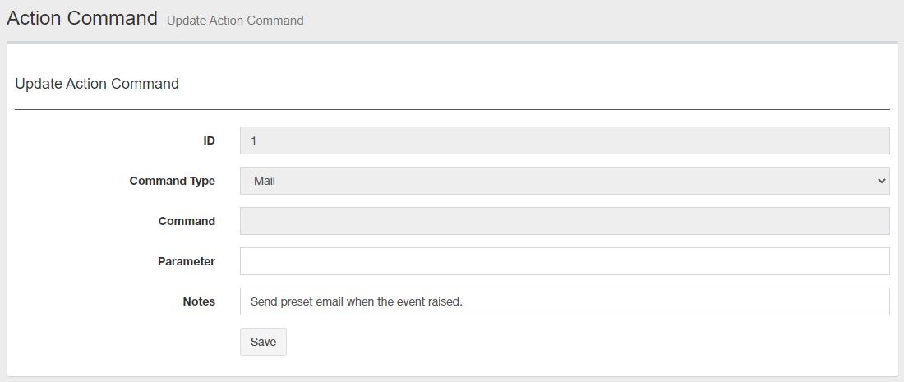Viewport: 904px width, 382px height.
Task: Click the horizontal divider under the panel title
Action: pyautogui.click(x=452, y=109)
